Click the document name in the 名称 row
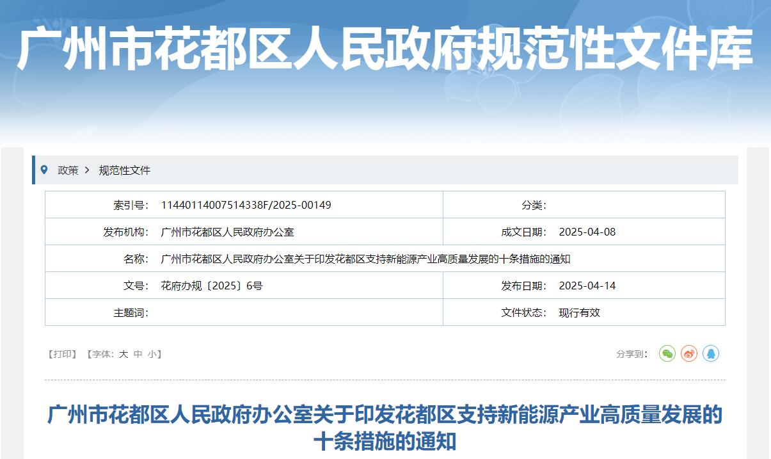The image size is (771, 459). [365, 259]
